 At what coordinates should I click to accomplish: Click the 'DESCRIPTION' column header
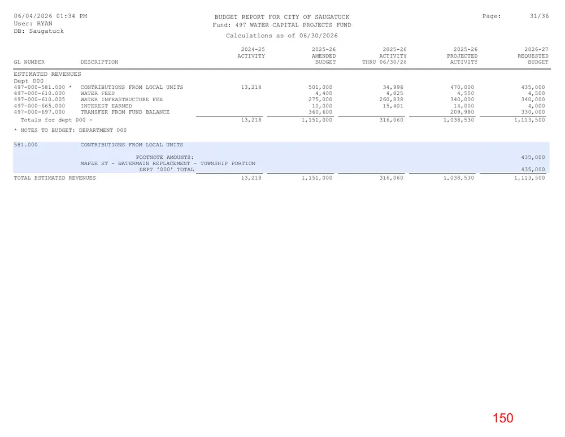coord(99,62)
